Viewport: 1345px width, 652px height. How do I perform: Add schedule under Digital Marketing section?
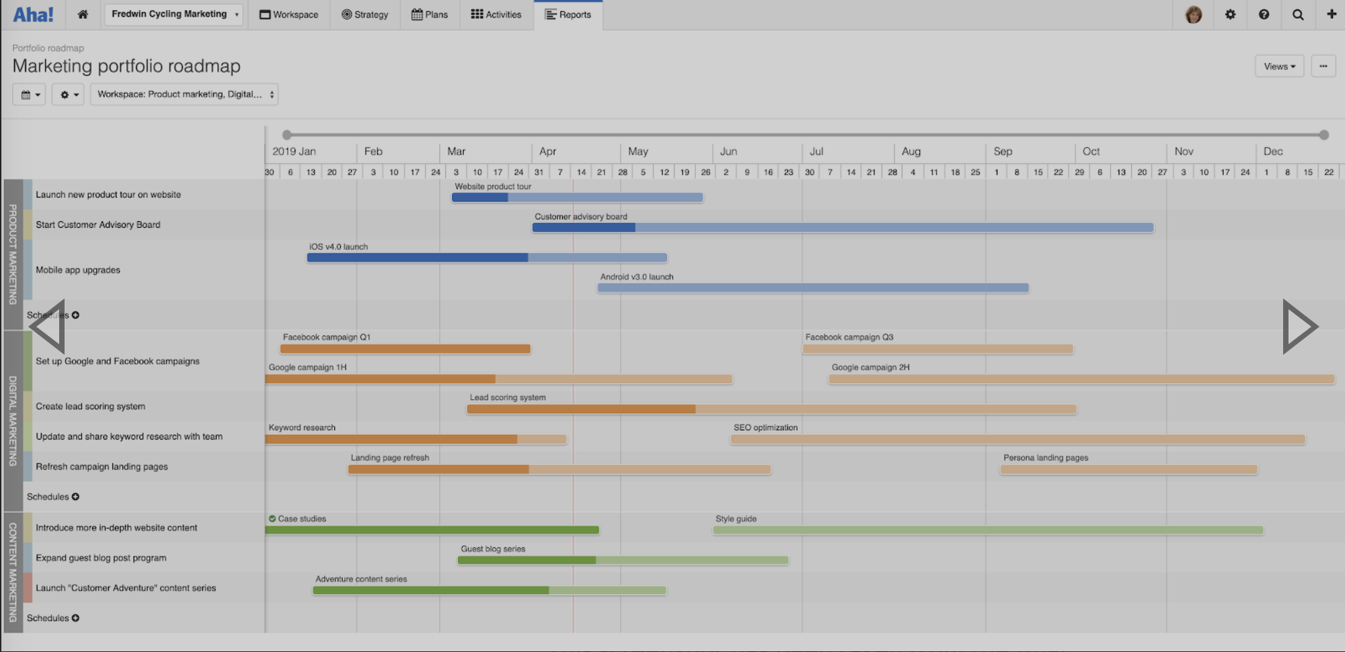pyautogui.click(x=75, y=497)
